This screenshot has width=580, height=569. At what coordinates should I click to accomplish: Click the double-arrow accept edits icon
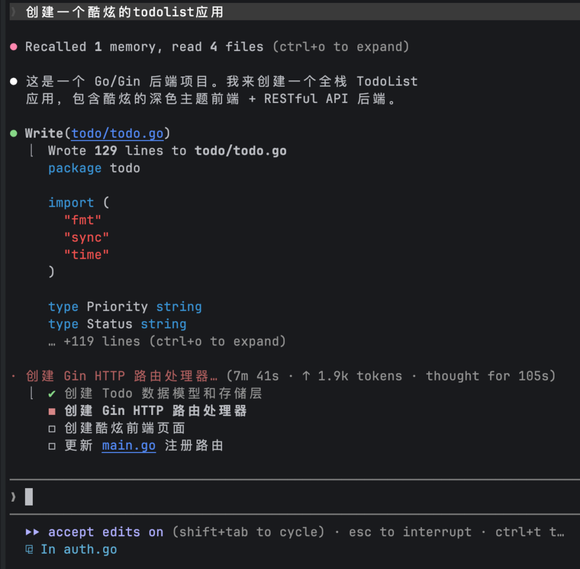click(x=32, y=532)
